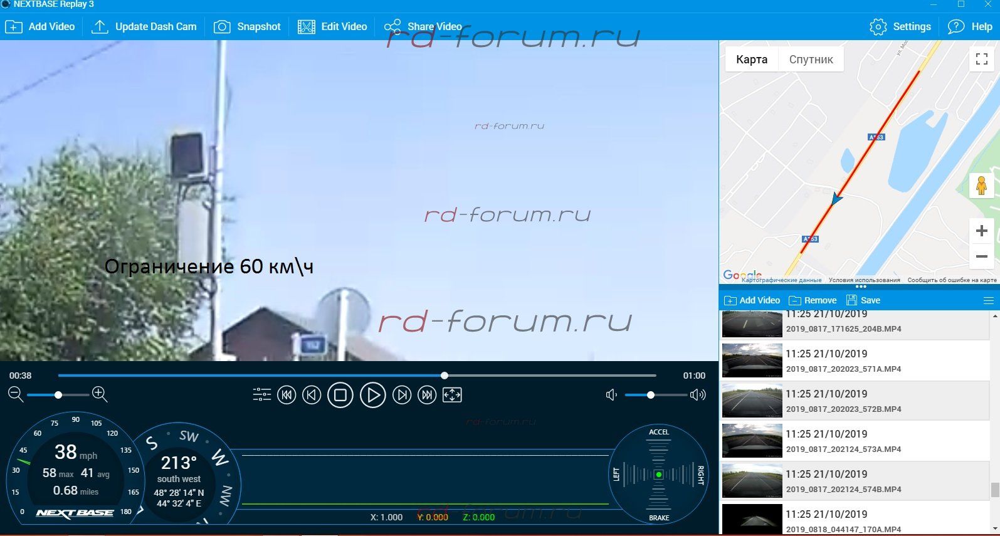
Task: Open the video adjustment sliders icon
Action: point(261,395)
